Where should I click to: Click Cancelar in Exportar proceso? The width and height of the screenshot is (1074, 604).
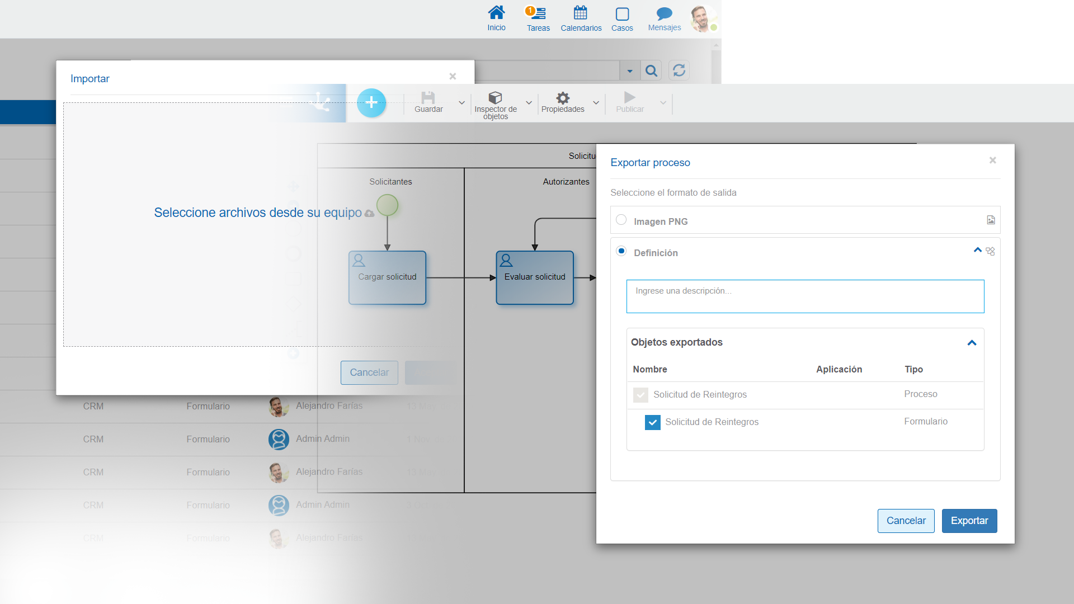pos(906,521)
